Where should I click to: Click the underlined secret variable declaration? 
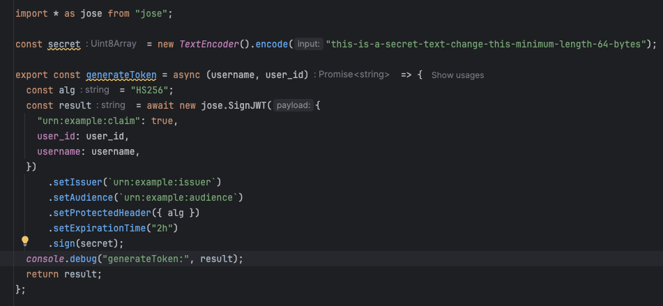click(64, 44)
